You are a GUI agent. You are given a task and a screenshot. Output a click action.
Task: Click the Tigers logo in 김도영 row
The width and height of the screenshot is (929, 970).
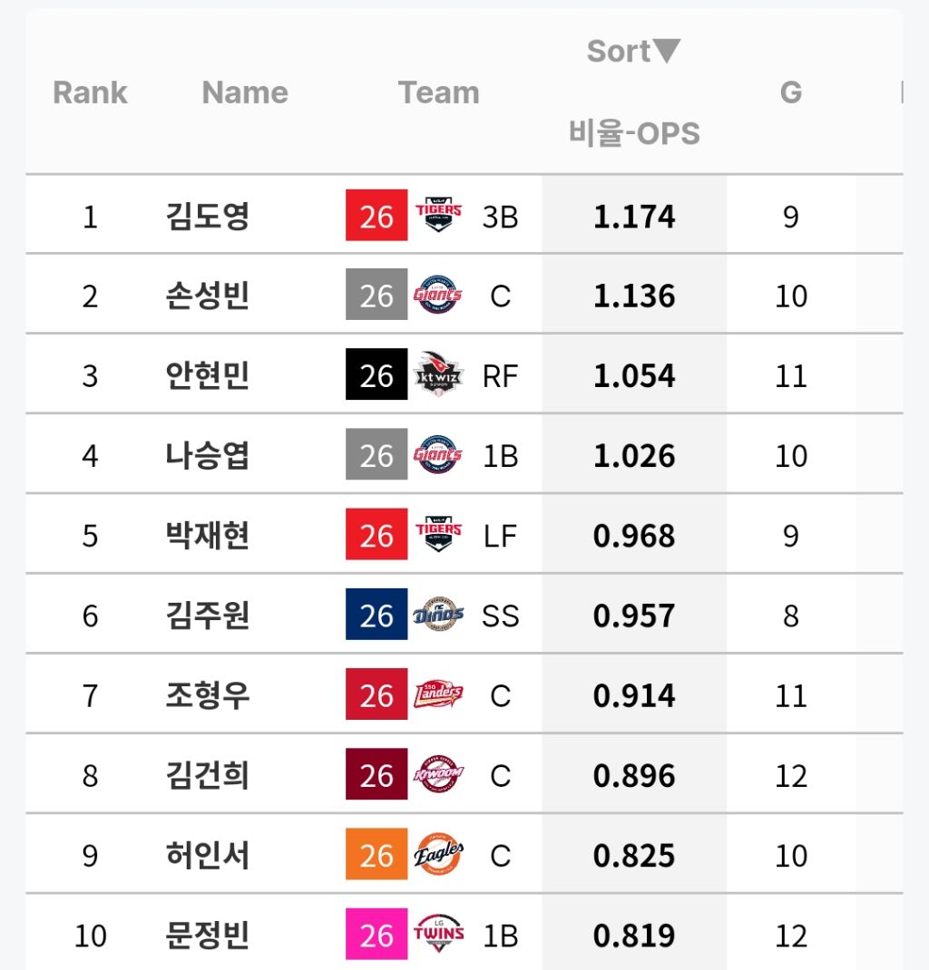(438, 215)
